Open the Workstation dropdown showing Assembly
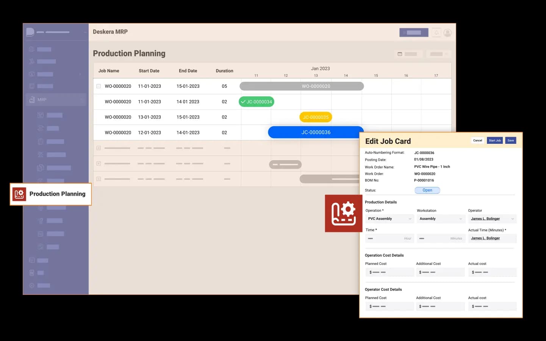Image resolution: width=546 pixels, height=341 pixels. (x=440, y=219)
